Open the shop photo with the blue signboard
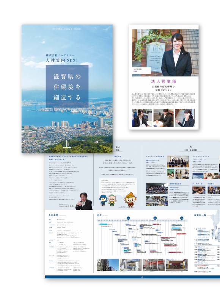This screenshot has height=303, width=220. [131, 265]
